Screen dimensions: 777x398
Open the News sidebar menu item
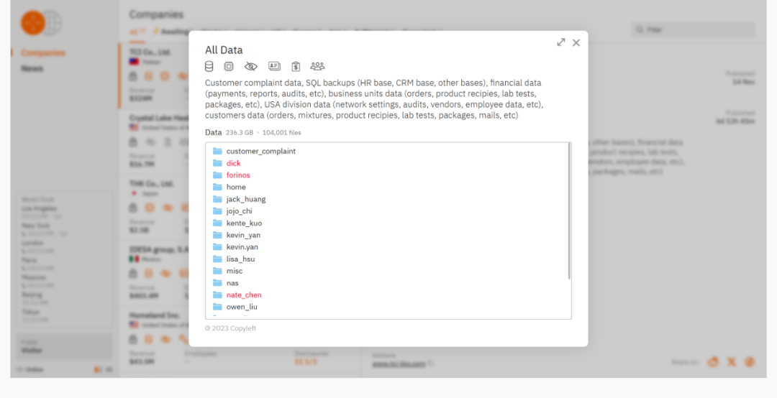(32, 69)
